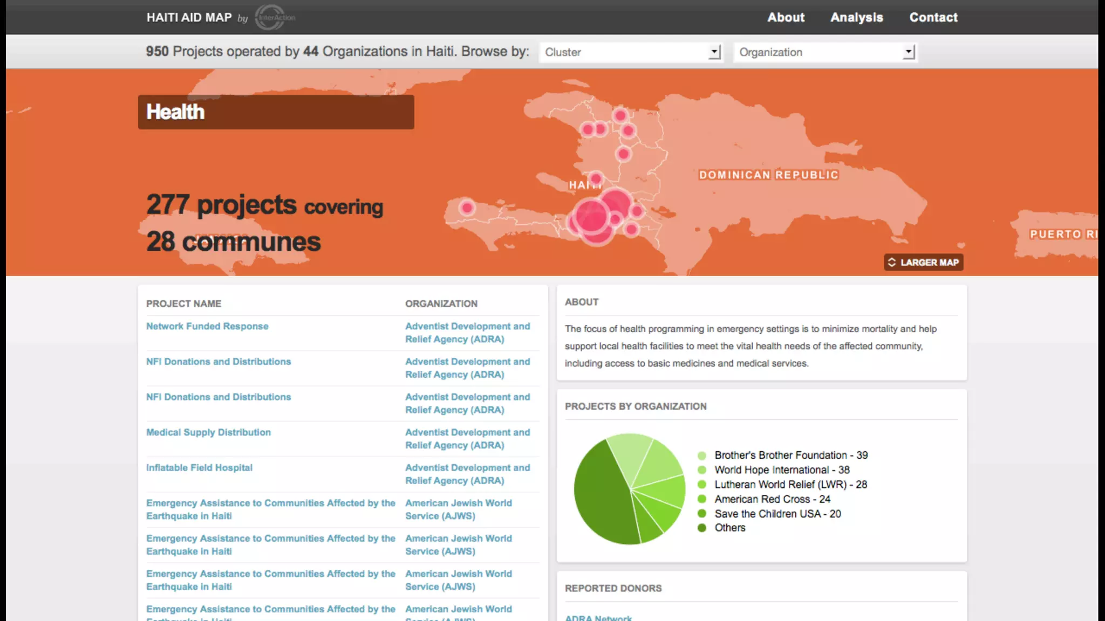
Task: Click the westernmost map marker on the peninsula
Action: click(467, 208)
